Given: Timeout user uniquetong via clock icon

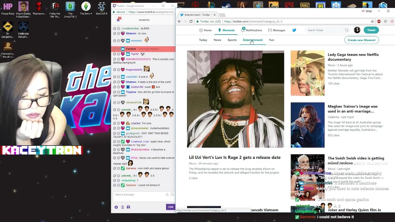Looking at the screenshot, I should [x=118, y=180].
